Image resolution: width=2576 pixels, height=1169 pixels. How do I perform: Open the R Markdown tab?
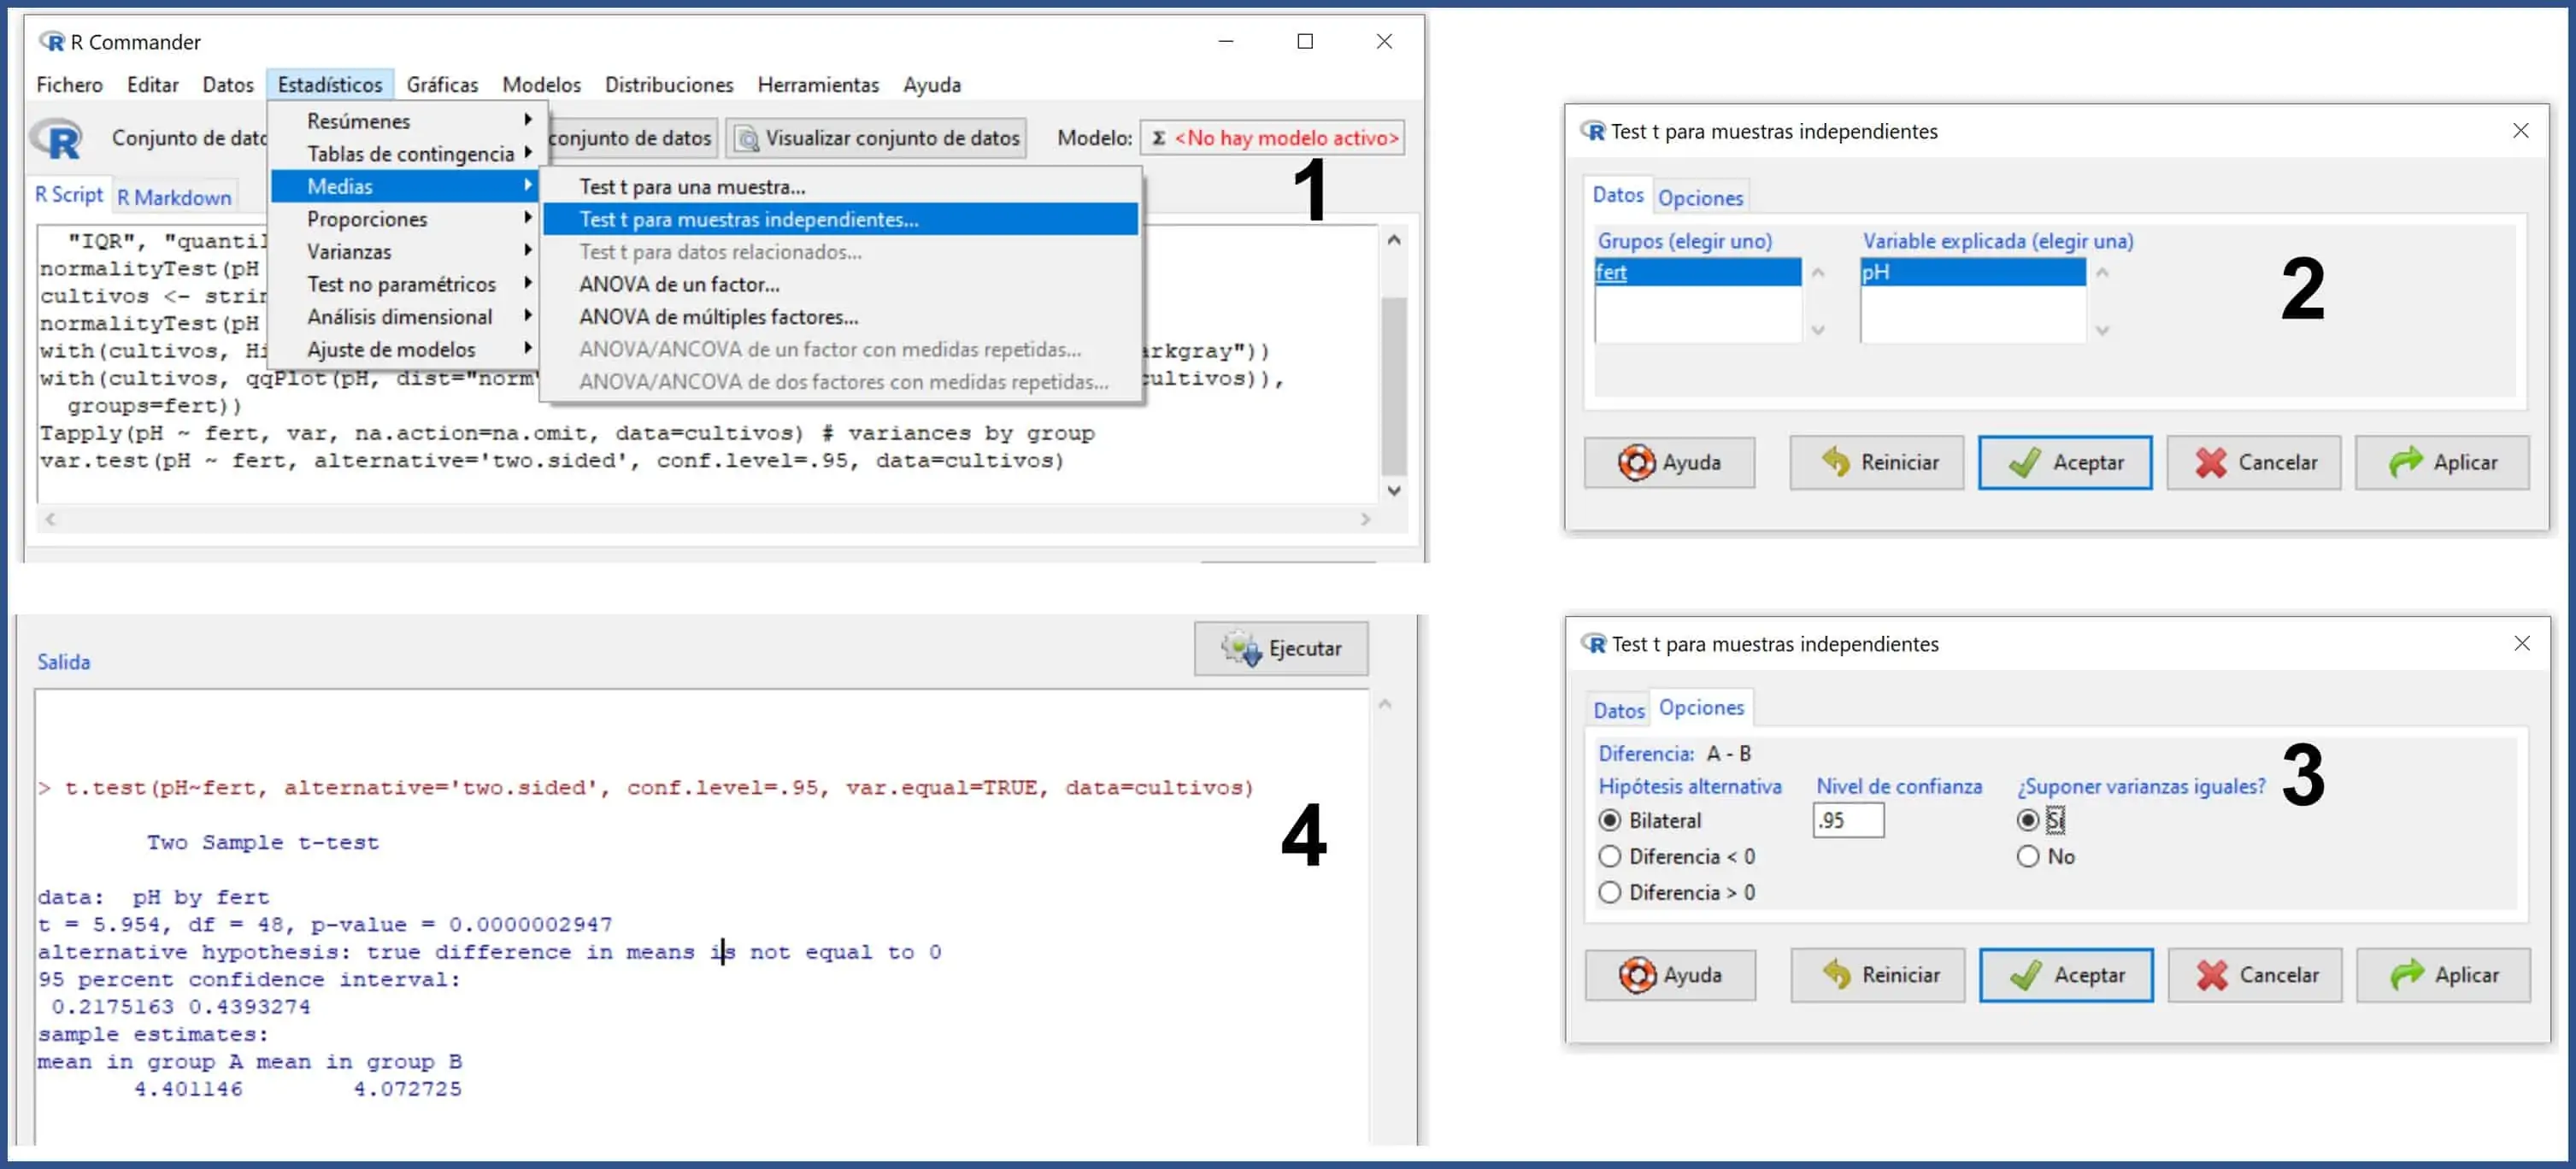click(174, 197)
